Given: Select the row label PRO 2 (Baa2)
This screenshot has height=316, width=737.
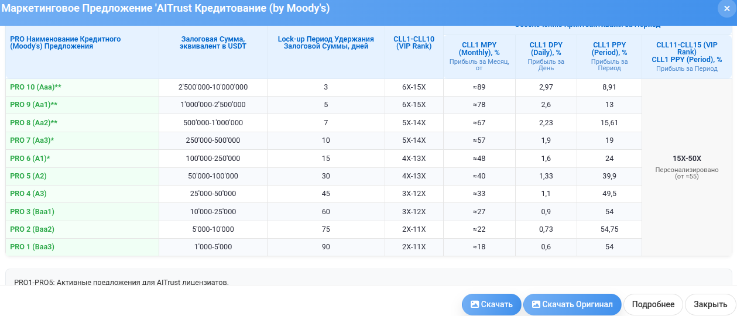Looking at the screenshot, I should coord(32,229).
